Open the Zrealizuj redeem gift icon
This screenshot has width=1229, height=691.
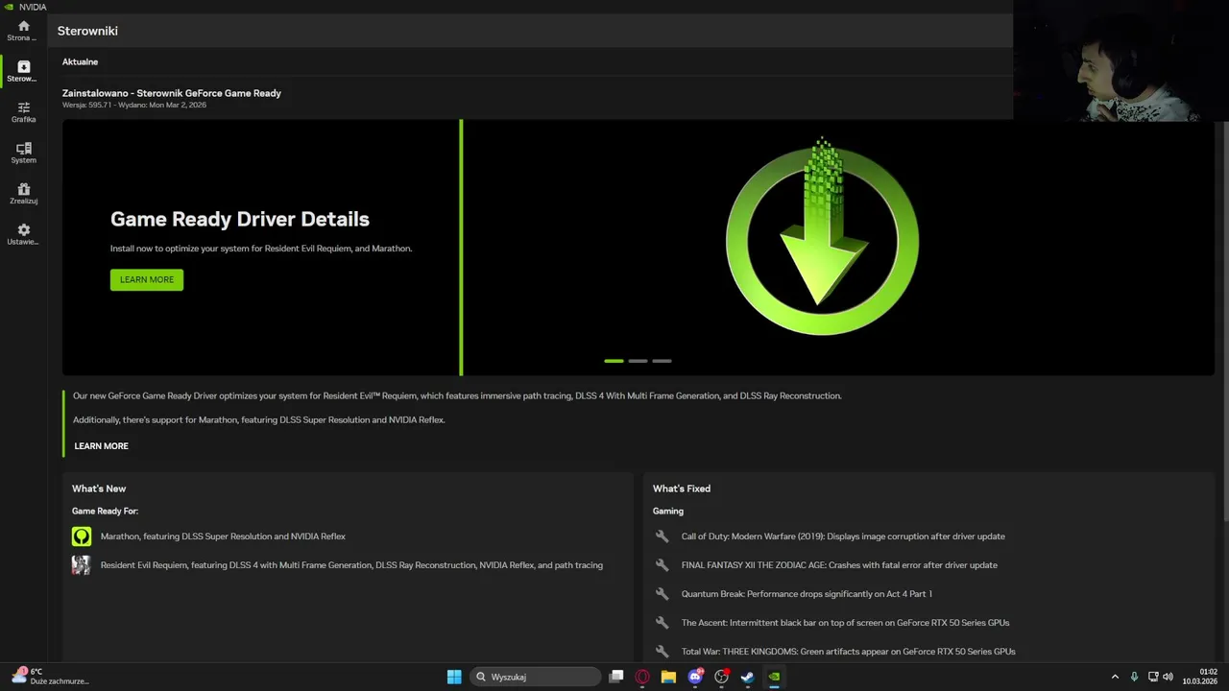pyautogui.click(x=23, y=194)
